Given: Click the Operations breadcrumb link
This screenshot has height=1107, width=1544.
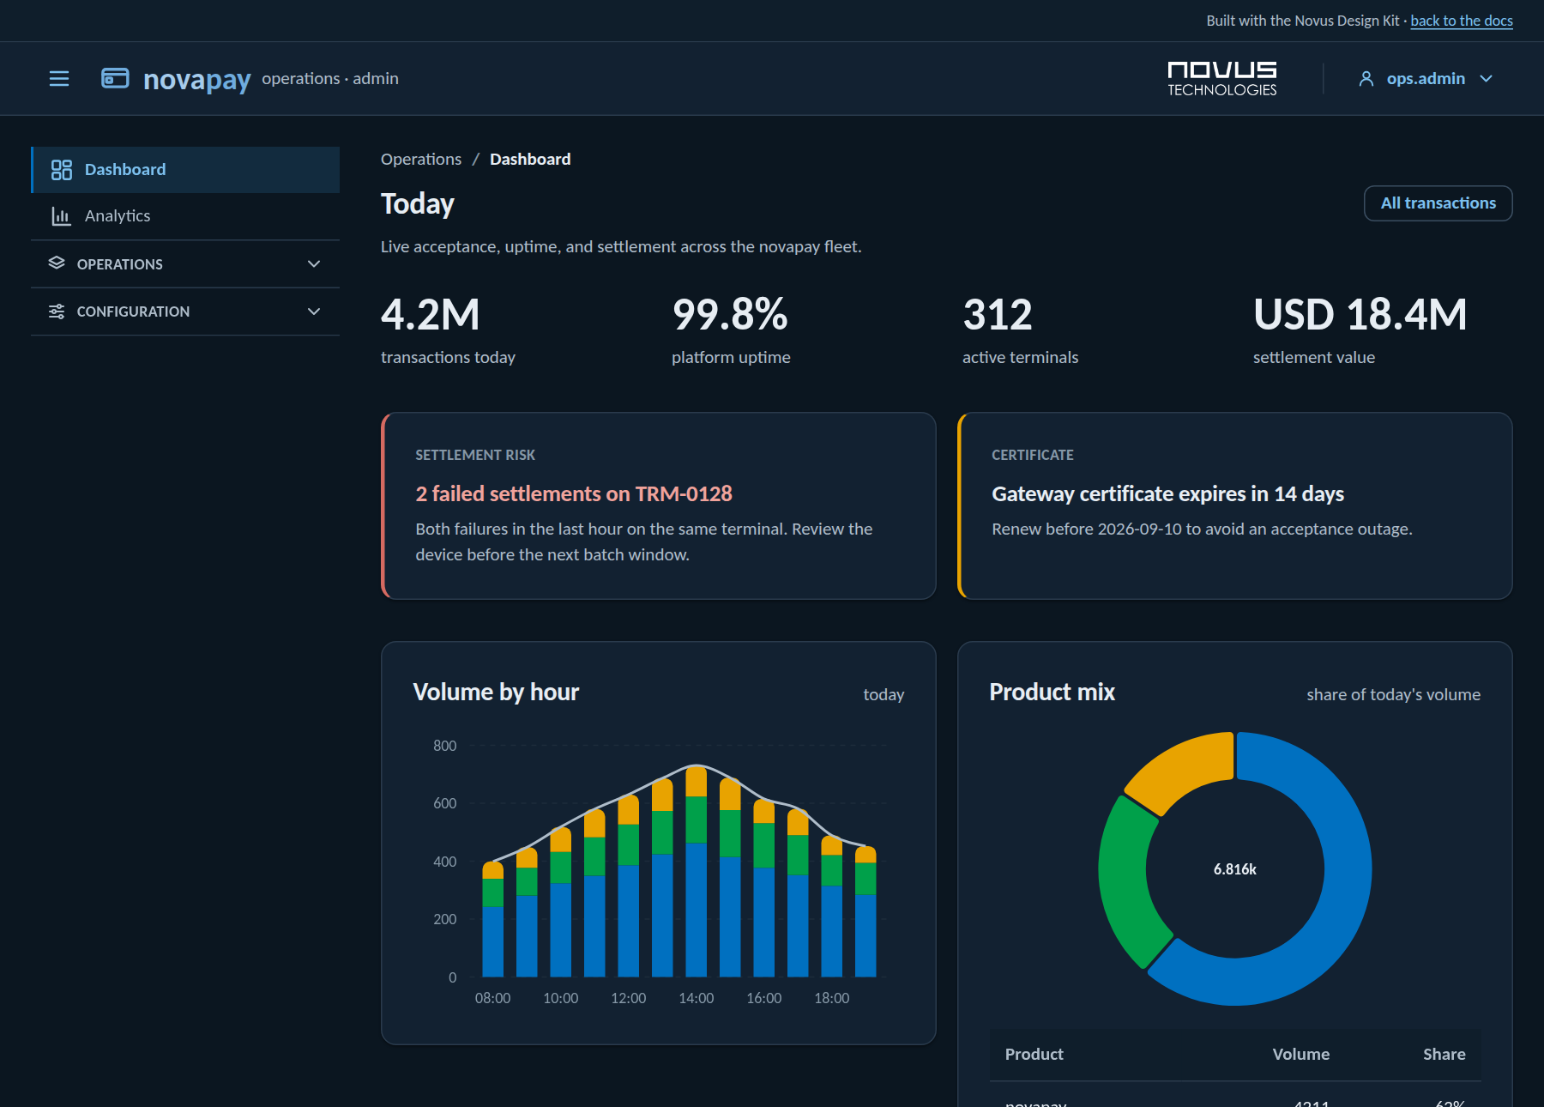Looking at the screenshot, I should tap(421, 160).
